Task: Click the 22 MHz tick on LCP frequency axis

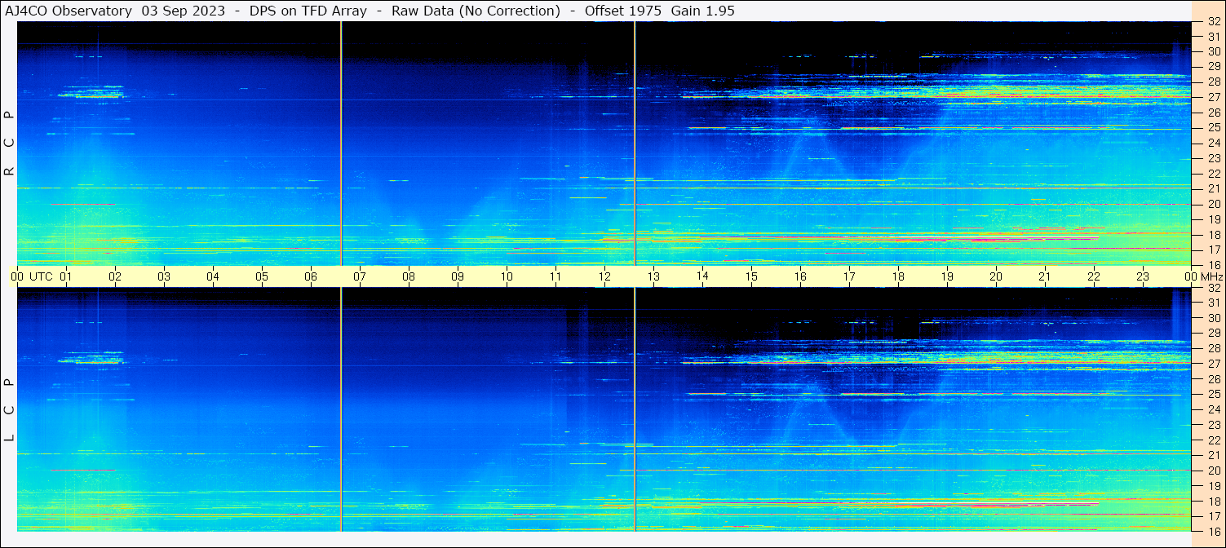Action: click(1213, 440)
